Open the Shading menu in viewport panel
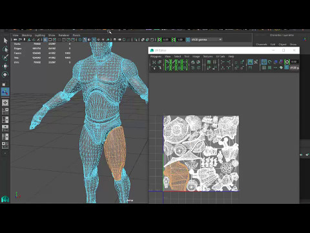The width and height of the screenshot is (310, 233). pyautogui.click(x=26, y=35)
